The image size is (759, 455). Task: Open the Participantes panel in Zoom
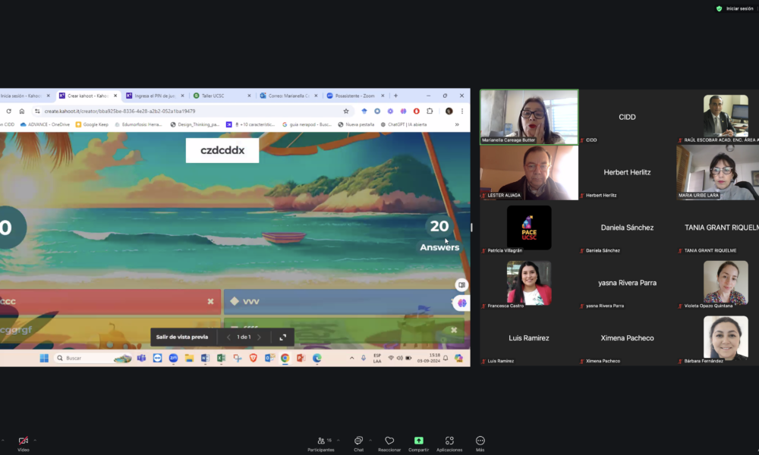pyautogui.click(x=321, y=444)
